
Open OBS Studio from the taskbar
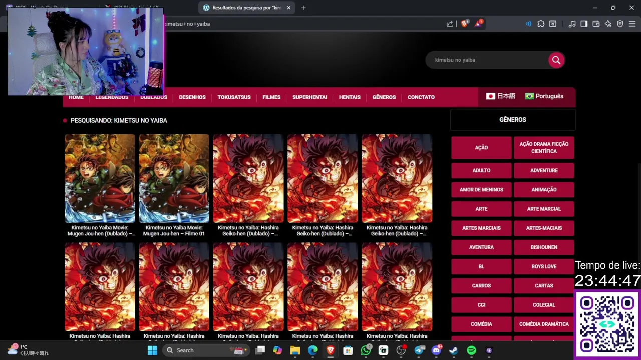pos(401,350)
